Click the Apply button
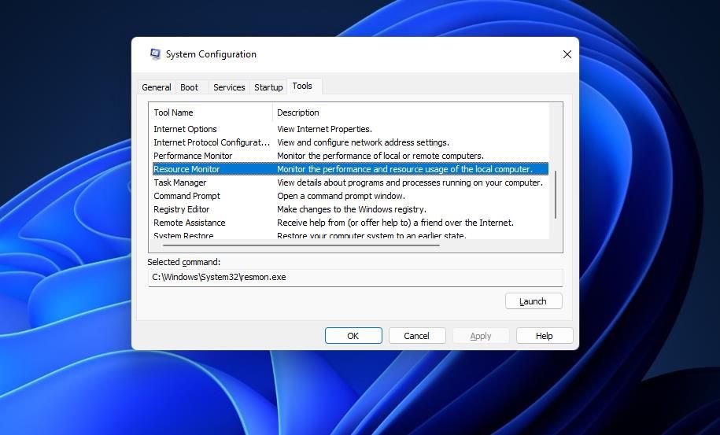The width and height of the screenshot is (720, 435). pos(481,335)
